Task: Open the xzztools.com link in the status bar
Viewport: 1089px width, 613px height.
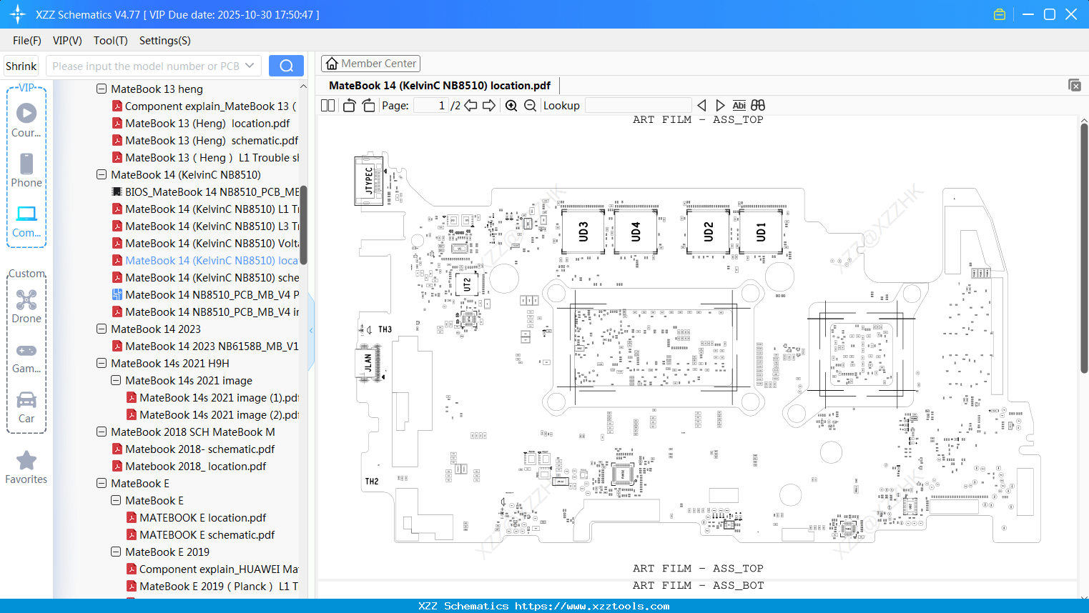Action: tap(592, 606)
